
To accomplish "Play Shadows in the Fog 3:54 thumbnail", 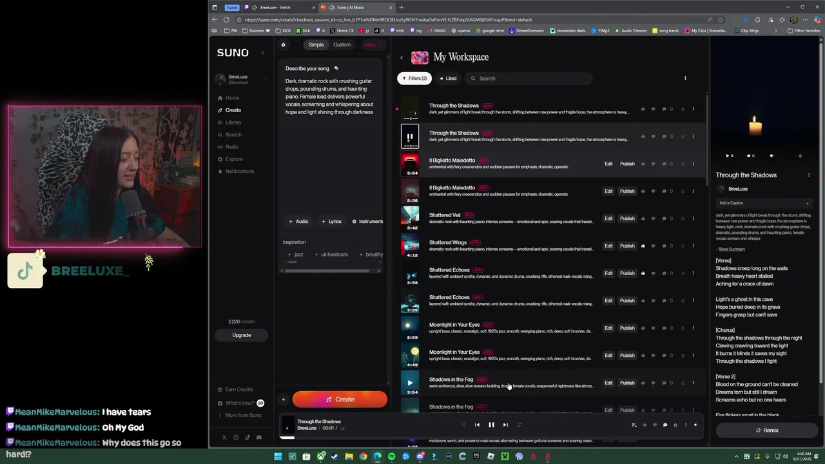I will [x=410, y=383].
